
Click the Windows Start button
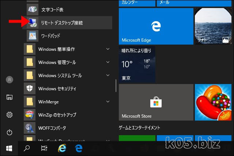tap(9, 148)
